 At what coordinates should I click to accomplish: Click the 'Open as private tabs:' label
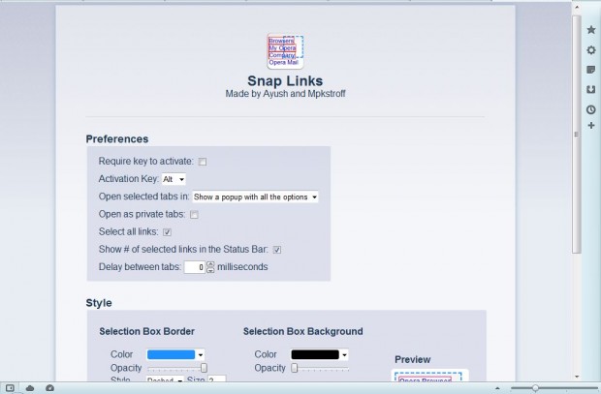pyautogui.click(x=142, y=214)
